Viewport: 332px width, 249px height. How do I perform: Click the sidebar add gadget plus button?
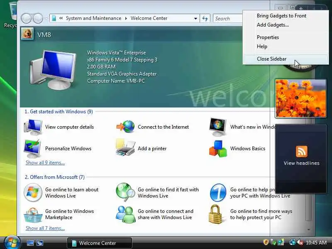click(300, 8)
